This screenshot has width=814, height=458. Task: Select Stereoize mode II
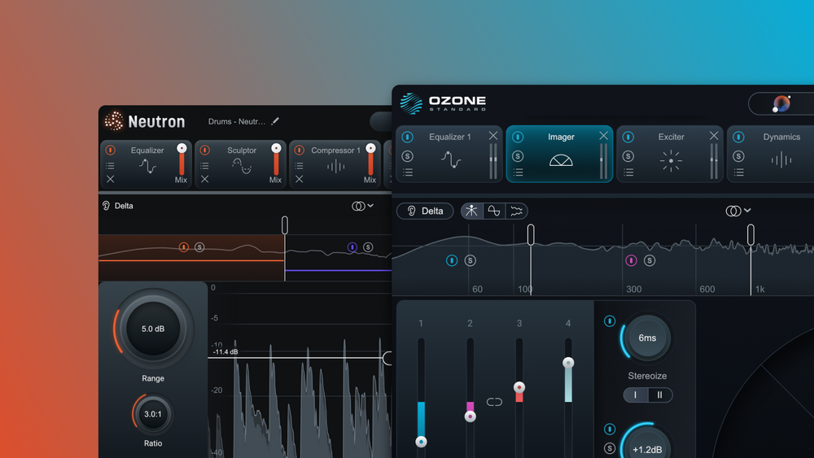click(x=660, y=395)
